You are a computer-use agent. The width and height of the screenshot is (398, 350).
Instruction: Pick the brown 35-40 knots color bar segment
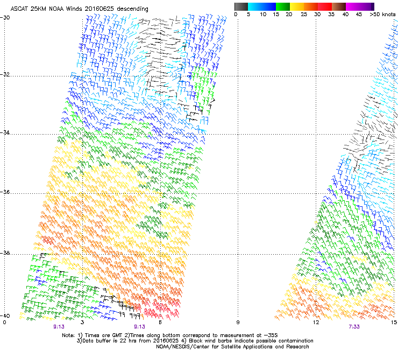click(x=339, y=6)
